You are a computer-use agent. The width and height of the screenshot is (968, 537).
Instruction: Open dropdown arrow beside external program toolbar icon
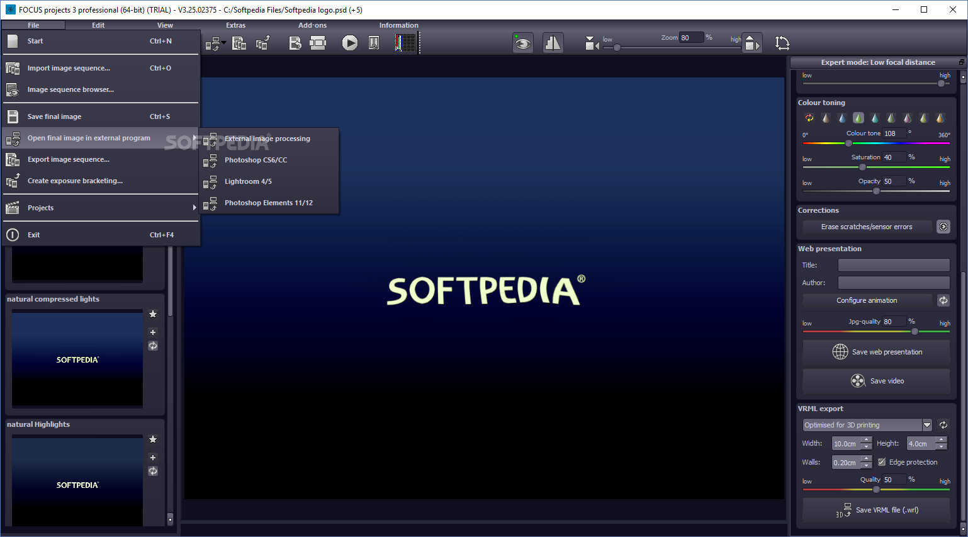point(224,43)
